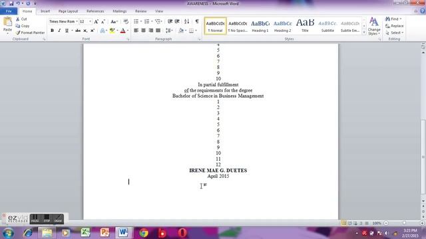Open Excel from the taskbar
Screen dimensions: 426x239
pyautogui.click(x=85, y=232)
